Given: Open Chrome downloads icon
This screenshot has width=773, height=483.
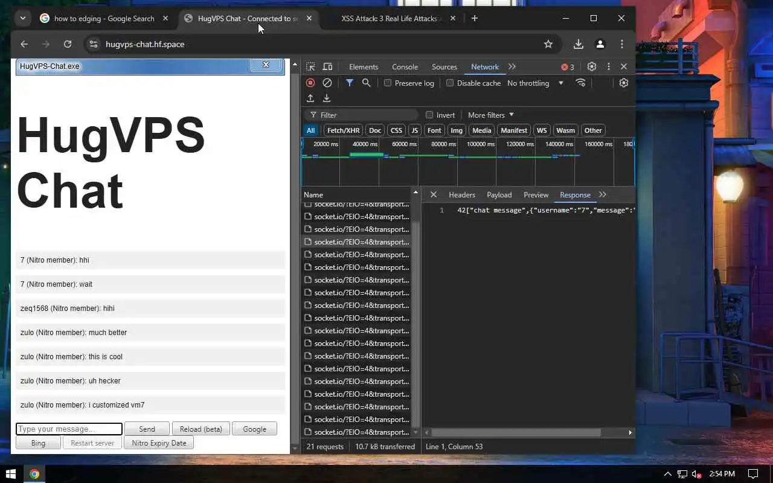Looking at the screenshot, I should click(579, 44).
